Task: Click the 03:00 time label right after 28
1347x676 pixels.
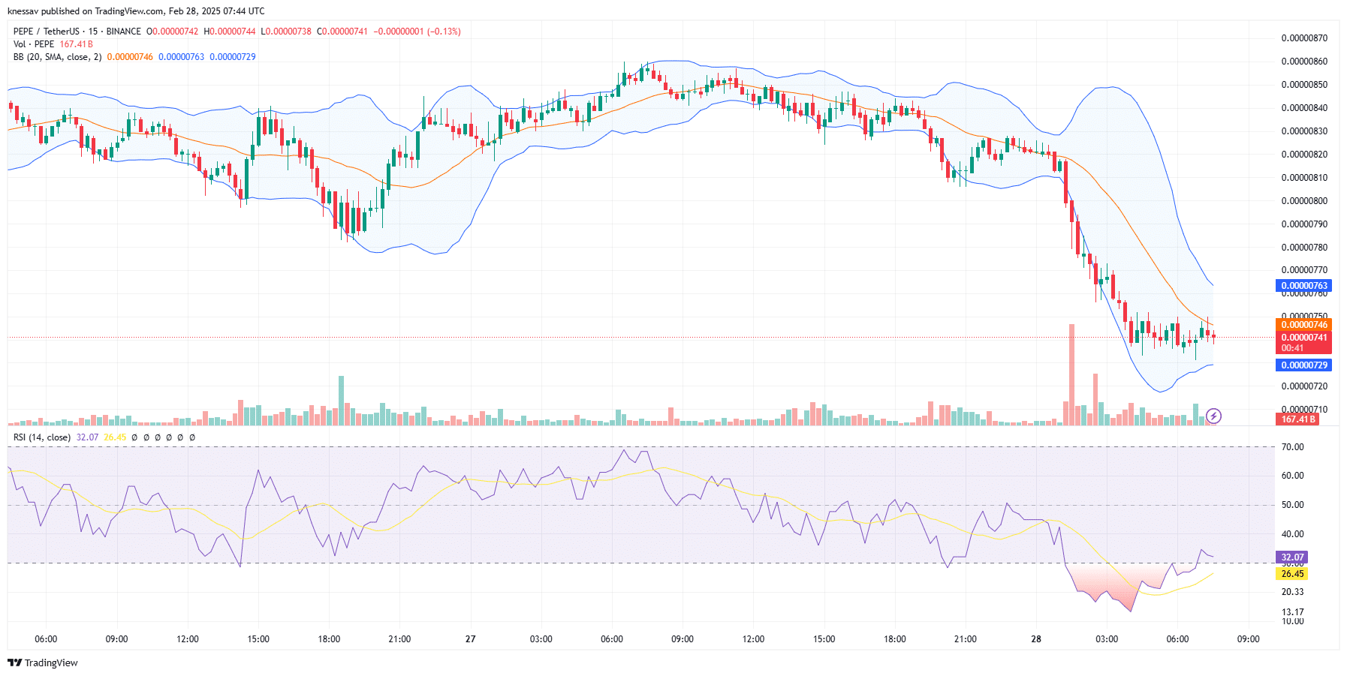Action: [x=1107, y=639]
